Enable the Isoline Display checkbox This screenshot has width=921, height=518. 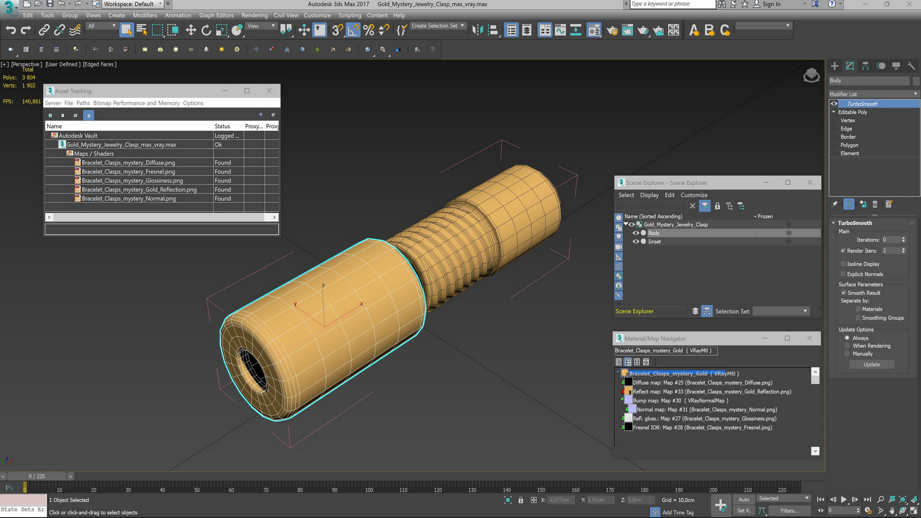pyautogui.click(x=843, y=264)
